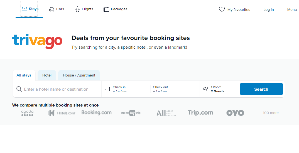Click the calendar icon beside Check in
The image size is (299, 153).
pyautogui.click(x=107, y=89)
